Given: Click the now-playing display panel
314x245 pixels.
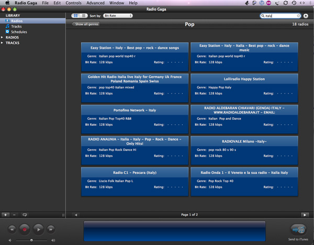Looking at the screenshot, I should (174, 231).
